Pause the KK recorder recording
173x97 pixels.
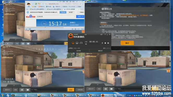pos(102,43)
